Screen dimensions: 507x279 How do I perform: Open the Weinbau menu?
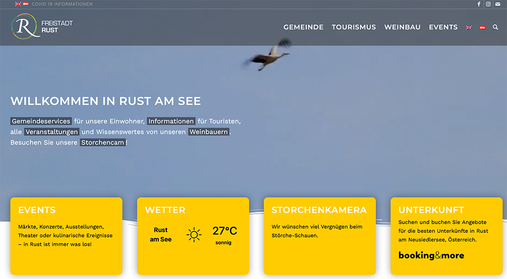(x=402, y=27)
